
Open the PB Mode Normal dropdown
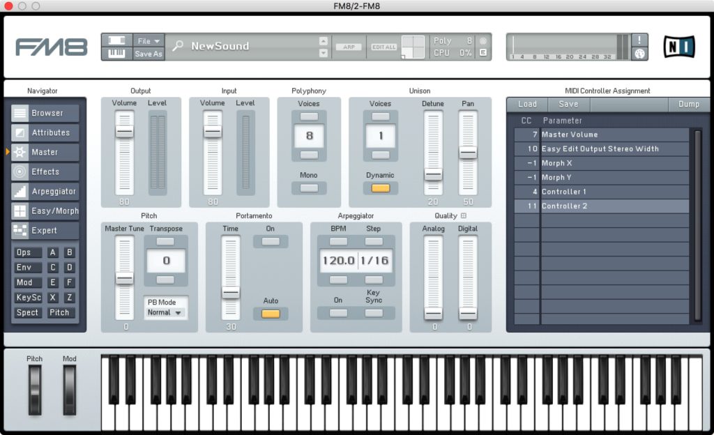click(165, 313)
